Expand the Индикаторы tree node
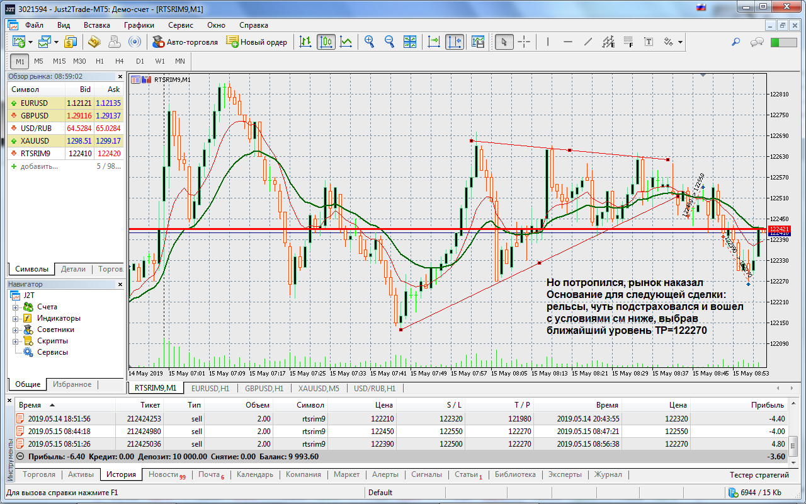Screen dimensions: 806x504 click(x=15, y=318)
